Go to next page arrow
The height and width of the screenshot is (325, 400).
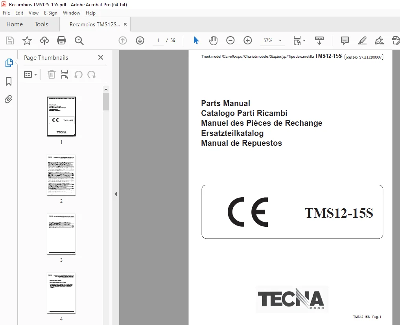[x=140, y=40]
